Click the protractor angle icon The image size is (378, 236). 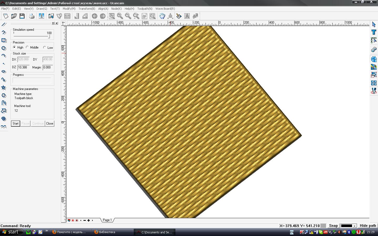tap(85, 16)
